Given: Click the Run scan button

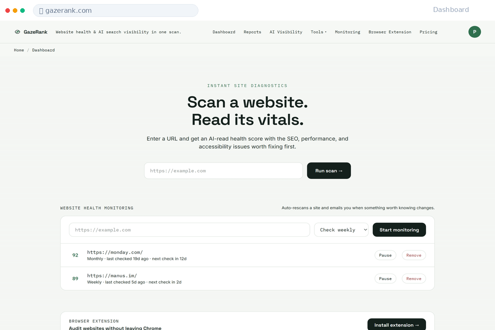Looking at the screenshot, I should click(329, 170).
